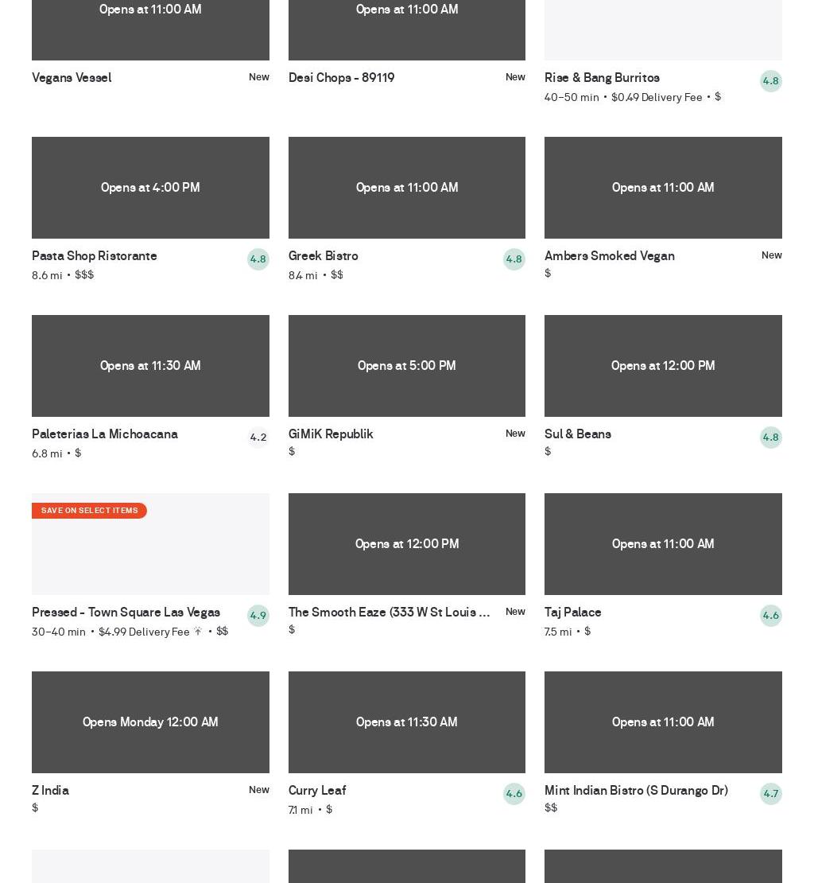814x883 pixels.
Task: Click the 4.8 rating badge for Rise & Bang Burritos
Action: [x=770, y=81]
